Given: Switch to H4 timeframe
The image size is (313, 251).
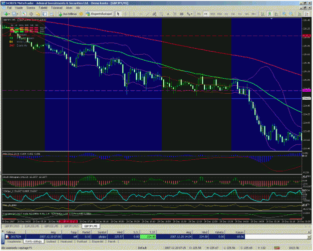Looking at the screenshot, I should (233, 14).
